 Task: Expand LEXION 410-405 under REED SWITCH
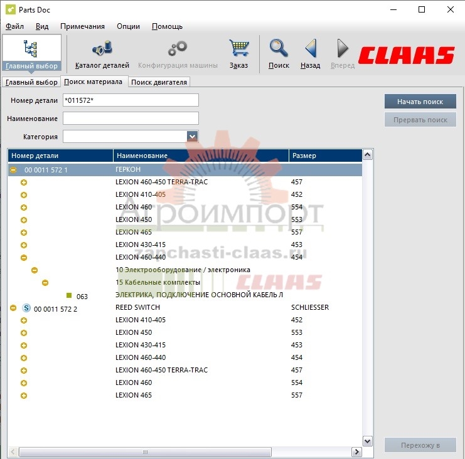click(24, 320)
